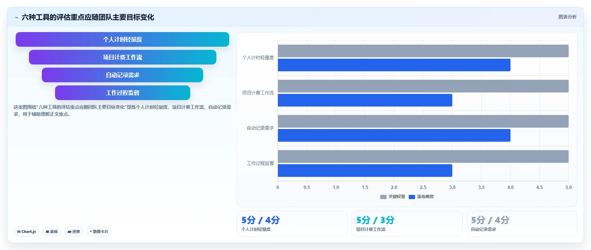Screen dimensions: 591x250
Task: Open the 5分 / 4分 自动记录需求 card
Action: coord(522,224)
